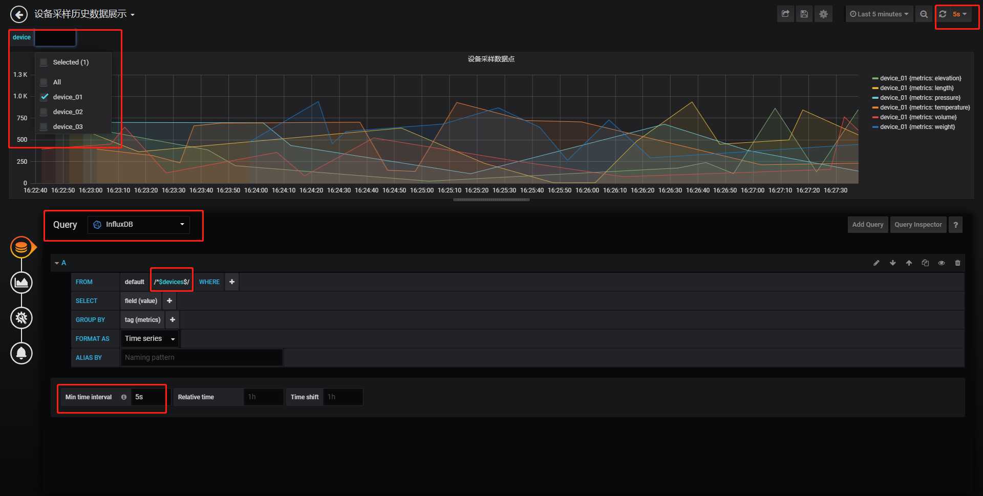
Task: Add a GROUP BY plus button
Action: (x=173, y=320)
